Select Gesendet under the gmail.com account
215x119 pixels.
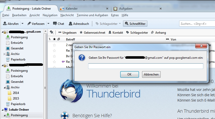[x=17, y=48]
